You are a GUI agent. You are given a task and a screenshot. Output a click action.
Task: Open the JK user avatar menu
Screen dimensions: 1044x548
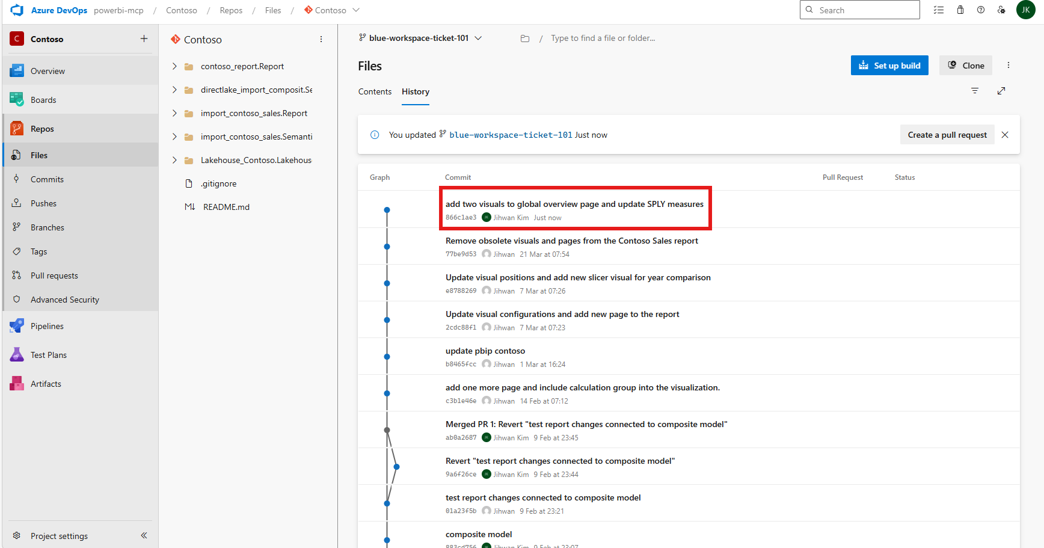1026,10
